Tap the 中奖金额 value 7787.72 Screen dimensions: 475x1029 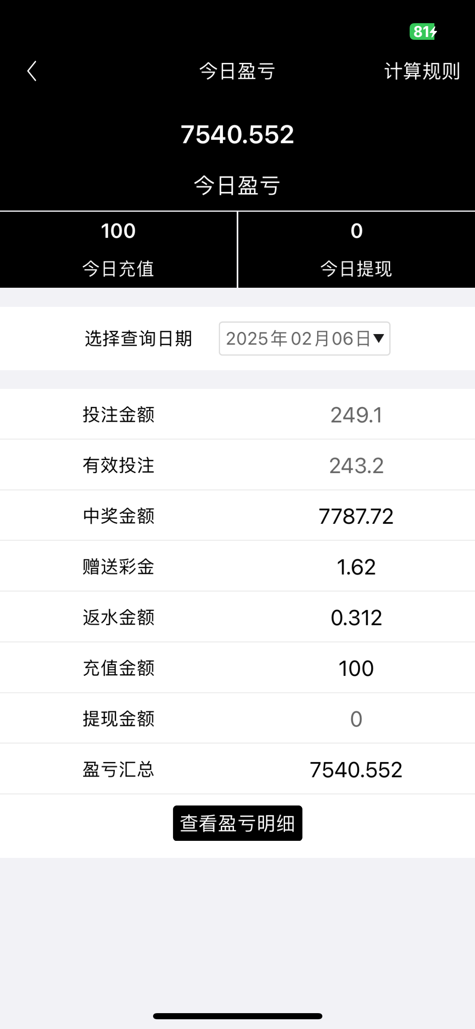356,516
